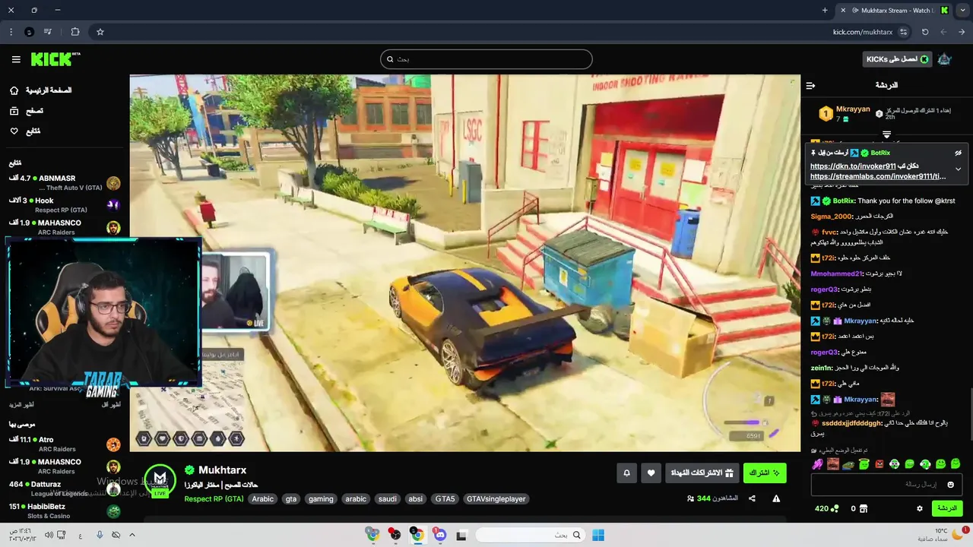Click the gifted subscriptions button
Image resolution: width=973 pixels, height=547 pixels.
[x=702, y=473]
